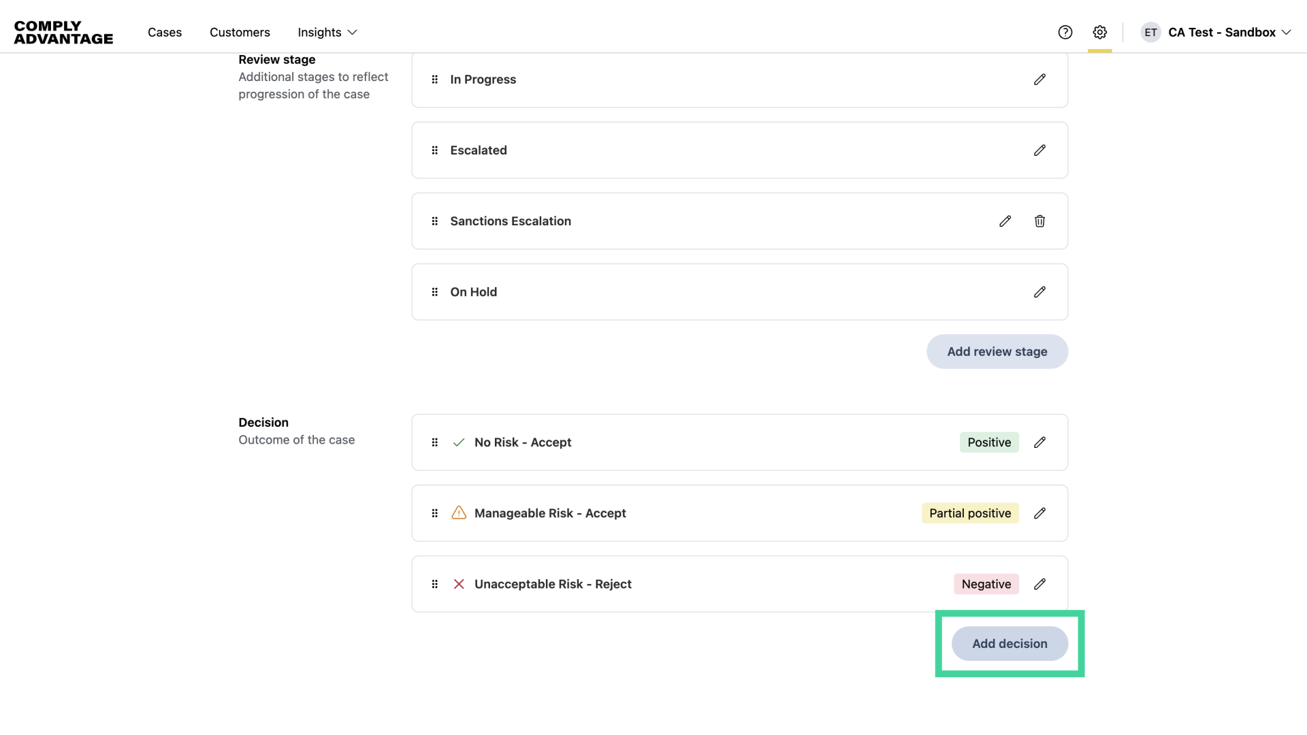Edit the In Progress review stage
The image size is (1307, 735).
tap(1039, 80)
